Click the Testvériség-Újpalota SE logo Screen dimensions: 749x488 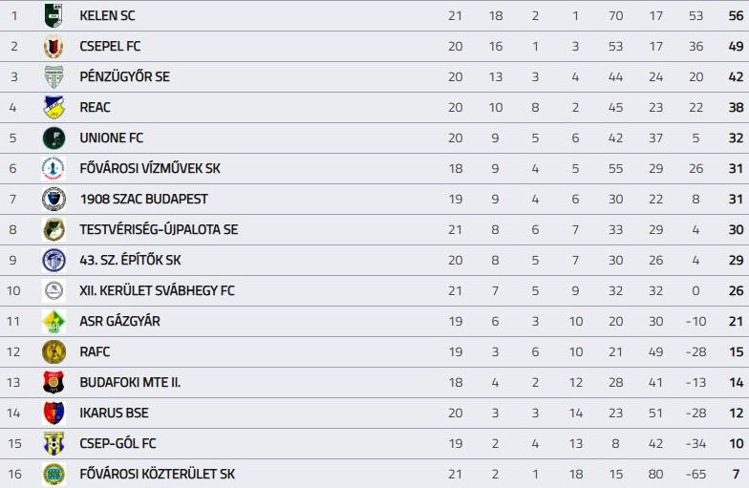(x=53, y=229)
